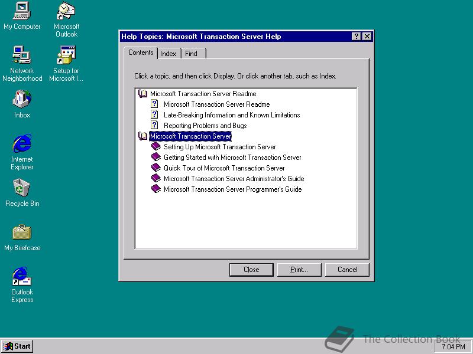This screenshot has width=473, height=354.
Task: Click the Print... button
Action: 299,270
